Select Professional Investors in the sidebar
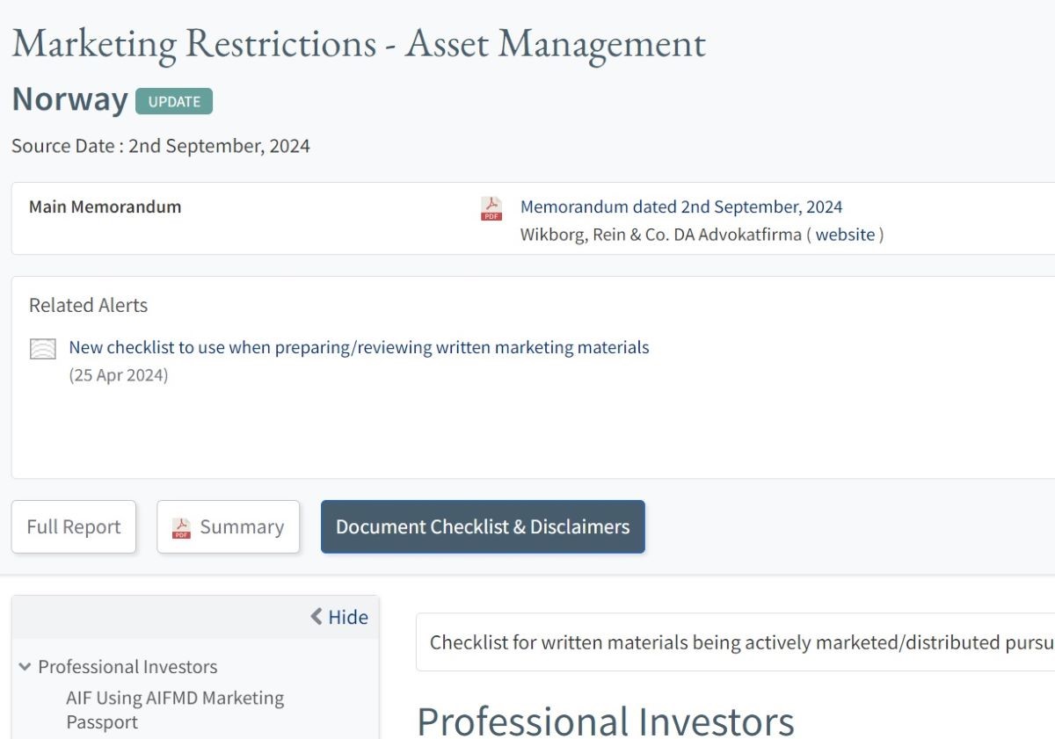 (x=127, y=667)
